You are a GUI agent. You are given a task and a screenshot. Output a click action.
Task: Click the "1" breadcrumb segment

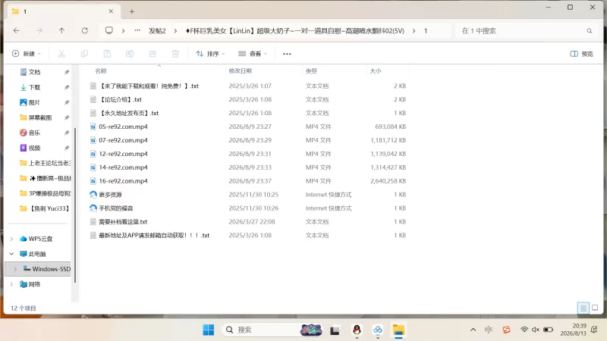tap(426, 31)
